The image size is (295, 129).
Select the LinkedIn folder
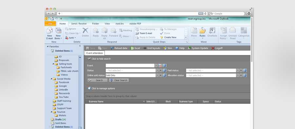[x=61, y=90]
